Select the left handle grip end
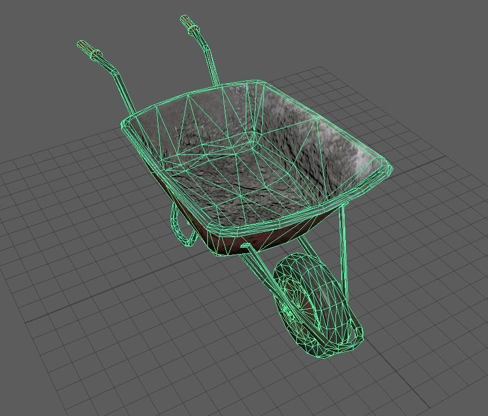 (x=89, y=50)
